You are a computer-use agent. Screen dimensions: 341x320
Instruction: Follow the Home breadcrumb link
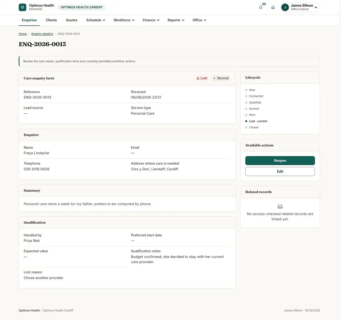(x=23, y=34)
